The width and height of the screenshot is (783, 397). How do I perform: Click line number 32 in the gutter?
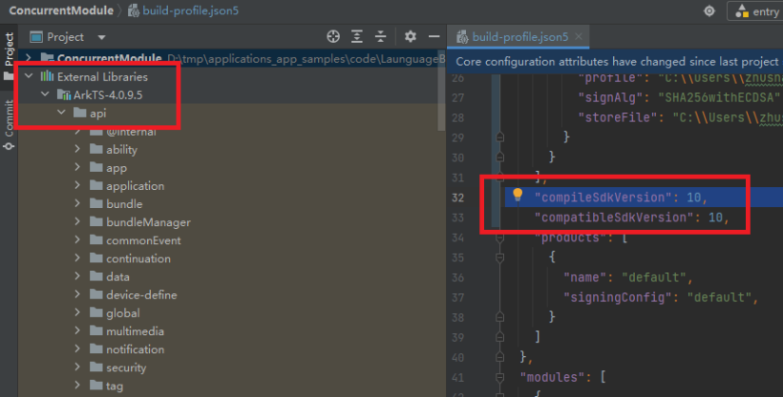point(458,198)
